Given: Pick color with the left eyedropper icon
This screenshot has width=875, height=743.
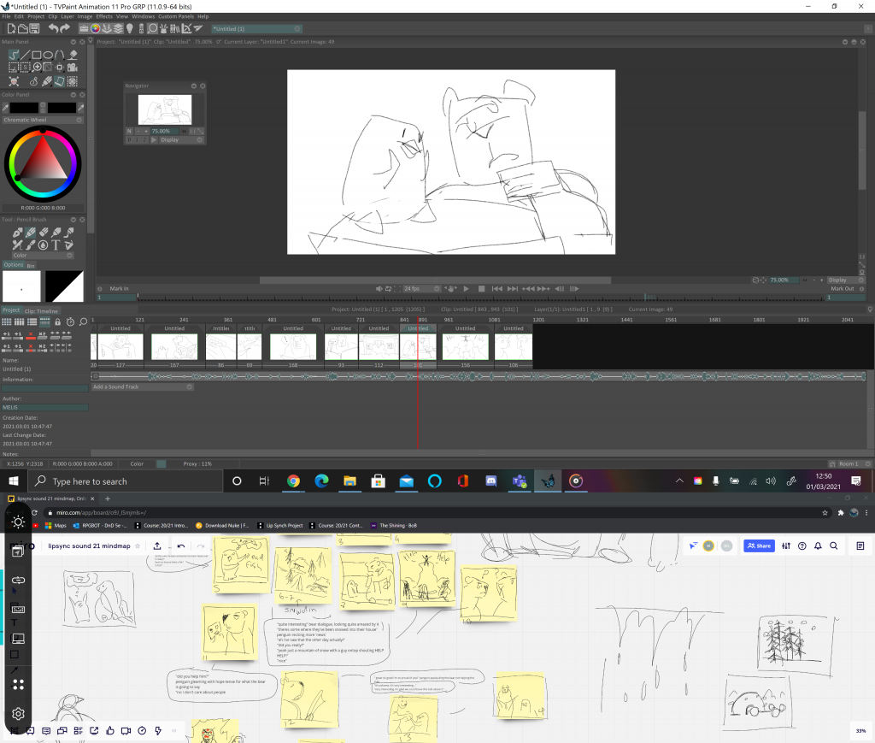Looking at the screenshot, I should [5, 107].
